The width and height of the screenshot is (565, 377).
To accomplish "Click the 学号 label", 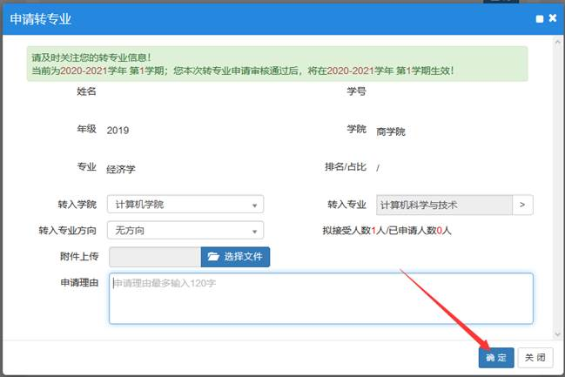I will (x=357, y=91).
